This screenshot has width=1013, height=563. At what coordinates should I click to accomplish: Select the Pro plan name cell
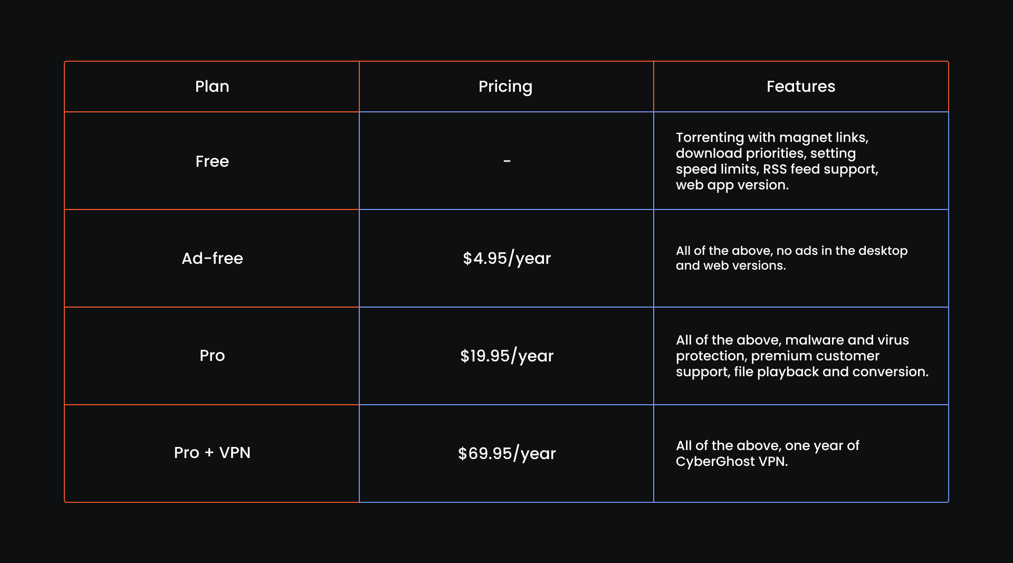click(x=212, y=356)
